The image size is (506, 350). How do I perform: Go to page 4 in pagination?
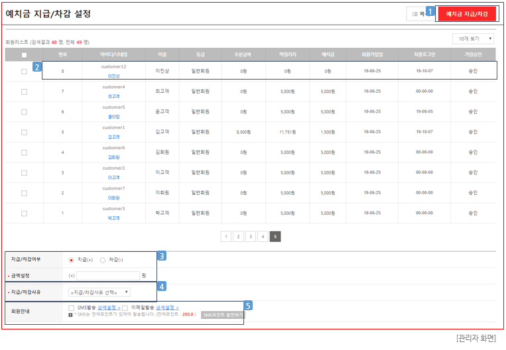coord(263,236)
